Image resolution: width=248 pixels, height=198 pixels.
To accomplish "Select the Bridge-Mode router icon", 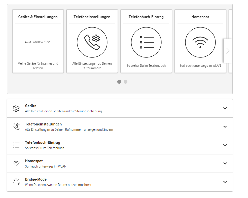I will point(16,182).
